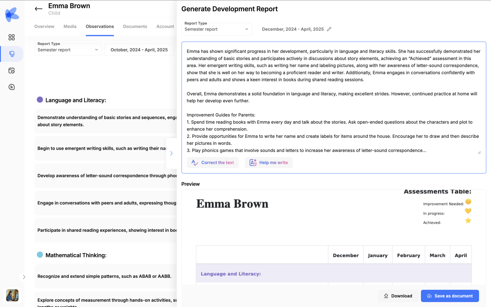The height and width of the screenshot is (307, 491).
Task: Click the blue app logo in sidebar
Action: [12, 14]
